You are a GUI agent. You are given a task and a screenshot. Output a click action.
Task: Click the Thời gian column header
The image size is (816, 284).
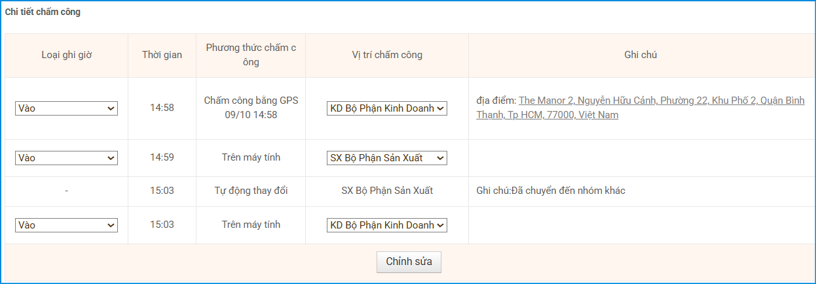pyautogui.click(x=162, y=55)
